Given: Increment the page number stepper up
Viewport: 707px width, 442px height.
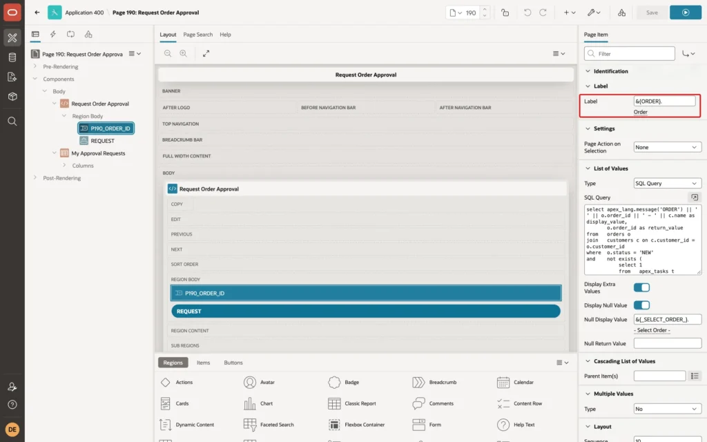Looking at the screenshot, I should 485,10.
